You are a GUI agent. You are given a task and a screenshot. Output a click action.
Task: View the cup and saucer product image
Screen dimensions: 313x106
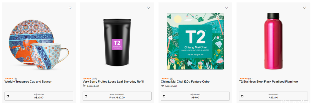tap(39, 44)
